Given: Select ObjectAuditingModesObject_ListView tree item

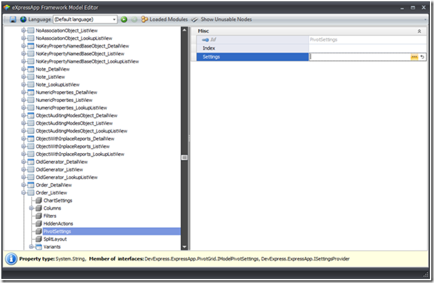Looking at the screenshot, I should pos(74,123).
